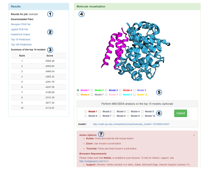Open the Top 10 Predictions link

click(x=21, y=40)
